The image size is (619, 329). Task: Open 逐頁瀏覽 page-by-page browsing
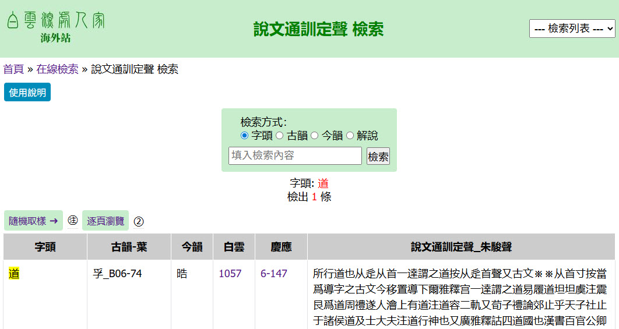click(x=105, y=221)
